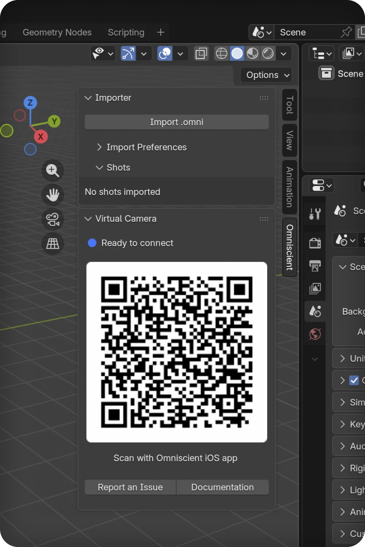Click the Omniscient QR code image
Image resolution: width=365 pixels, height=547 pixels.
pyautogui.click(x=177, y=352)
